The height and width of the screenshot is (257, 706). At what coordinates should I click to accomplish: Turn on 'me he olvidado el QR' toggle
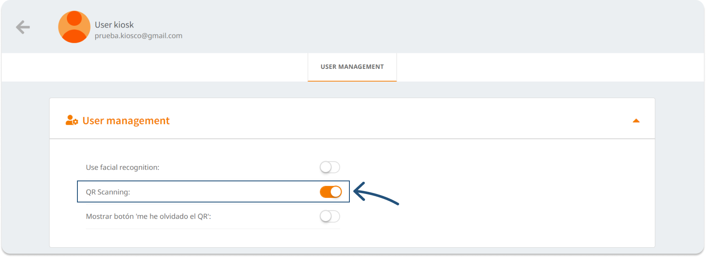[330, 216]
